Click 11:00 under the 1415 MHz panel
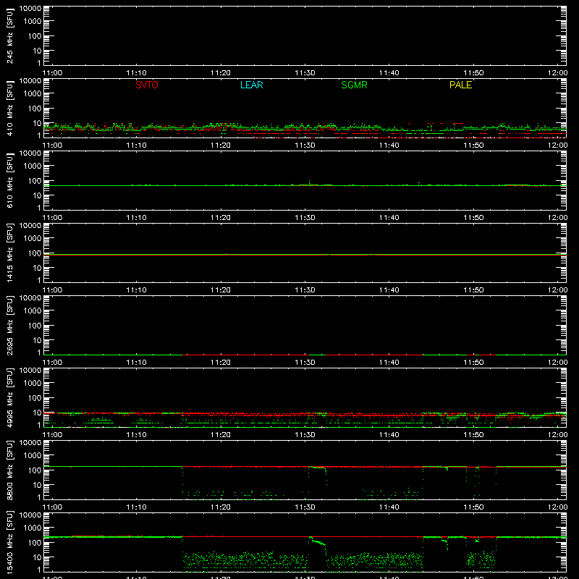Viewport: 579px width, 579px height. pos(52,290)
